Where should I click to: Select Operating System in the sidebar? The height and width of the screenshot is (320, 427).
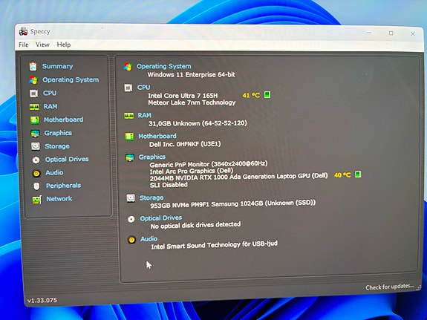point(71,79)
